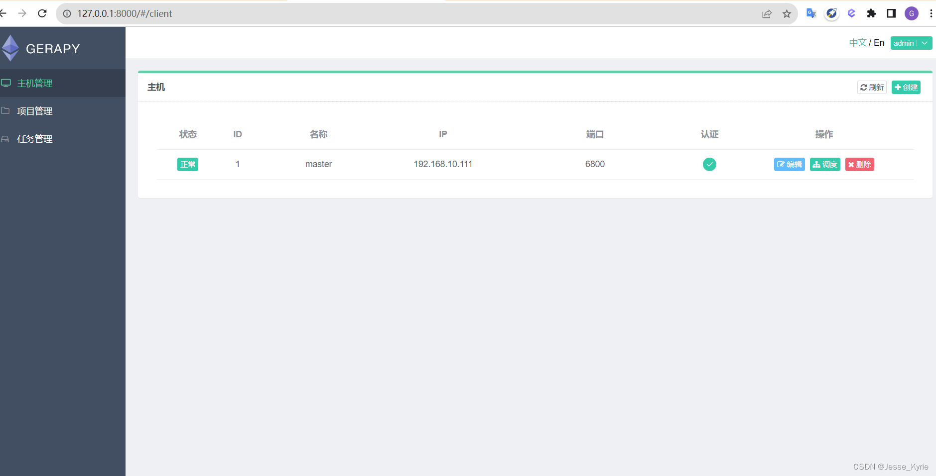This screenshot has width=936, height=476.
Task: Click the site information icon
Action: pos(67,13)
